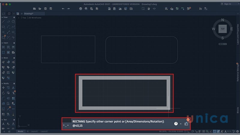Collapse the Text panel section

[x=2, y=120]
